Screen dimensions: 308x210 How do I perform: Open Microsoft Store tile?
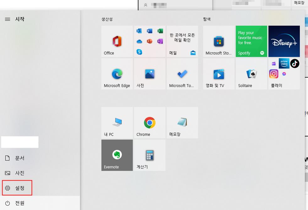coord(219,41)
